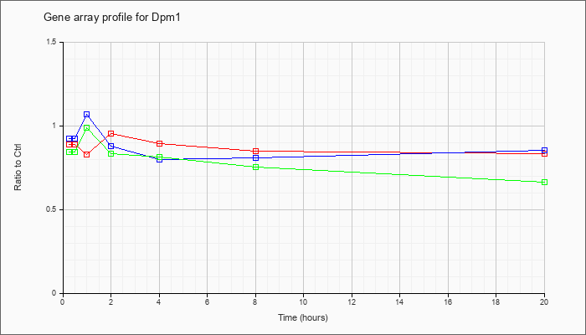This screenshot has width=586, height=335.
Task: Click the red data marker at 1 hour
Action: [x=87, y=154]
